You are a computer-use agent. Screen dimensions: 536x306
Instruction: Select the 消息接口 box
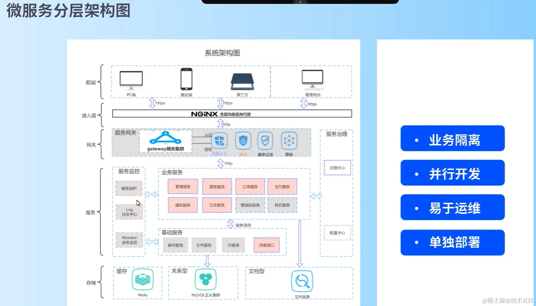pos(267,245)
